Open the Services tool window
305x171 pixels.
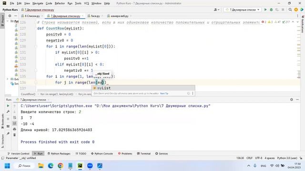(x=162, y=153)
